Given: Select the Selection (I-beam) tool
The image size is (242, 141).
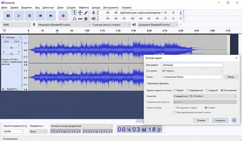Looking at the screenshot, I should coord(75,13).
